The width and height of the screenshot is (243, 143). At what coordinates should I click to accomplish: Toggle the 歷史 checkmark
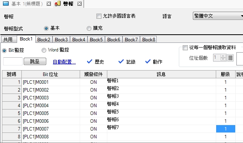(89, 62)
